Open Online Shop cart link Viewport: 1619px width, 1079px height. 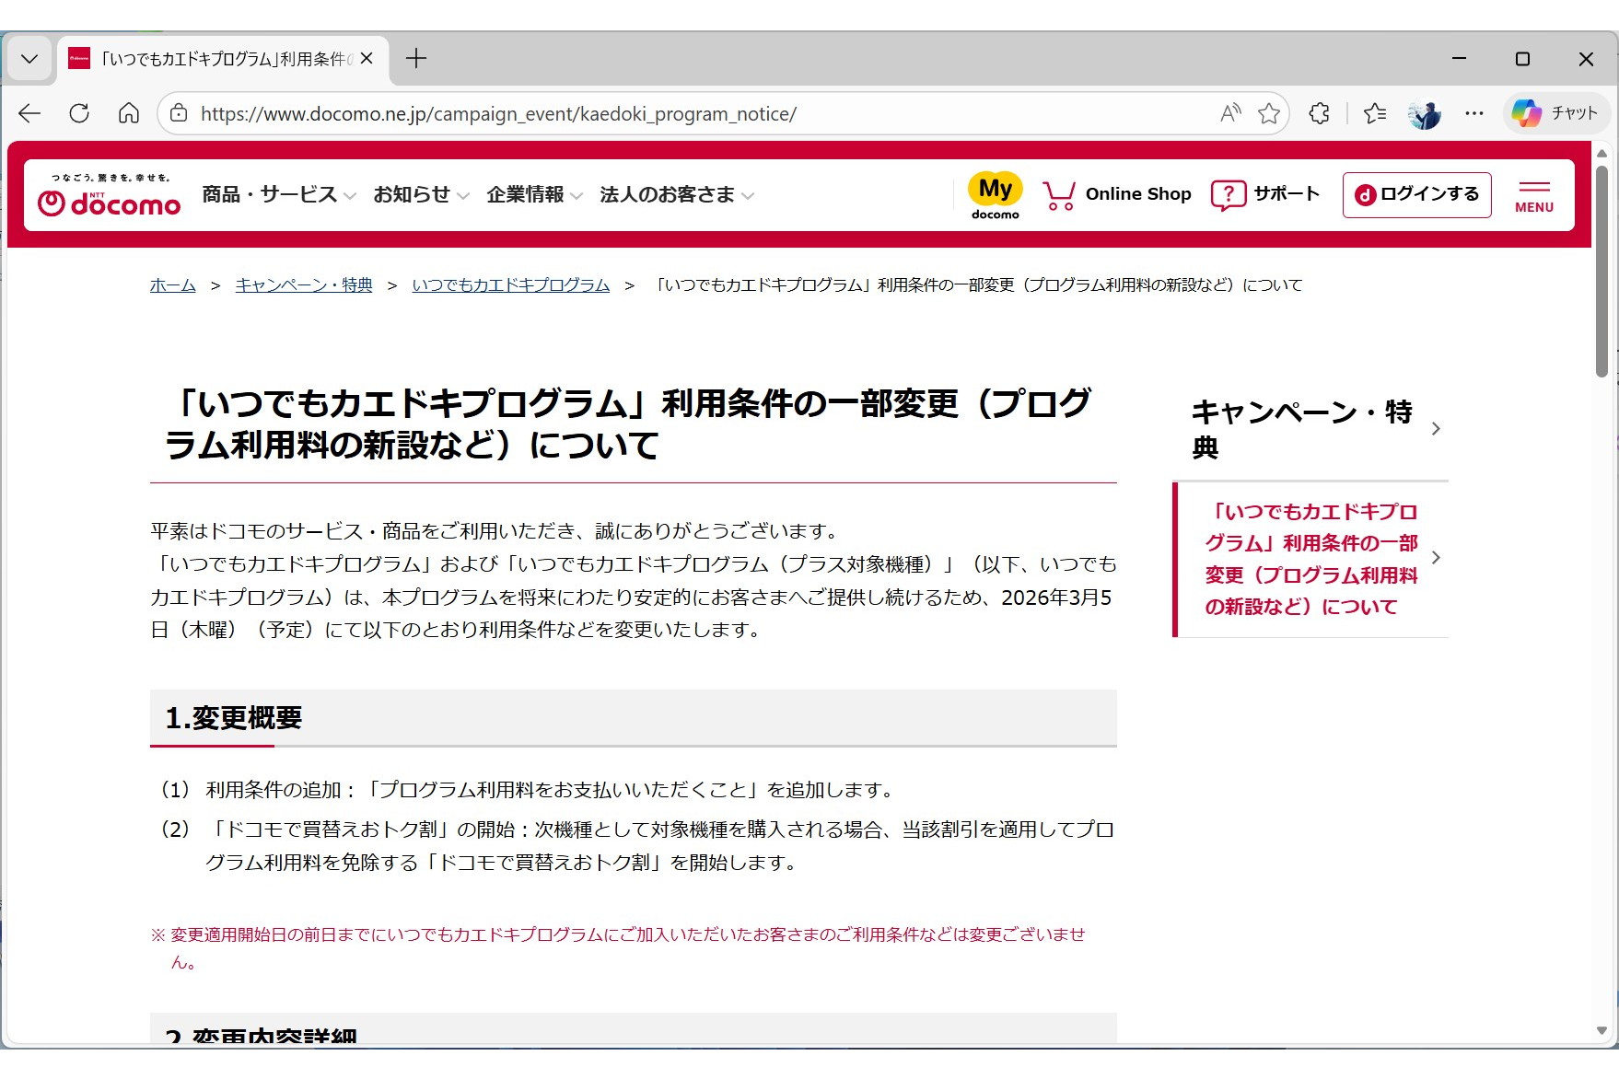tap(1117, 194)
